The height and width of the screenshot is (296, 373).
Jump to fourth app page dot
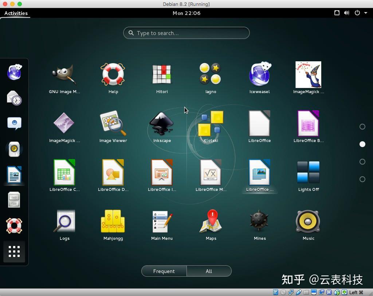coord(362,179)
